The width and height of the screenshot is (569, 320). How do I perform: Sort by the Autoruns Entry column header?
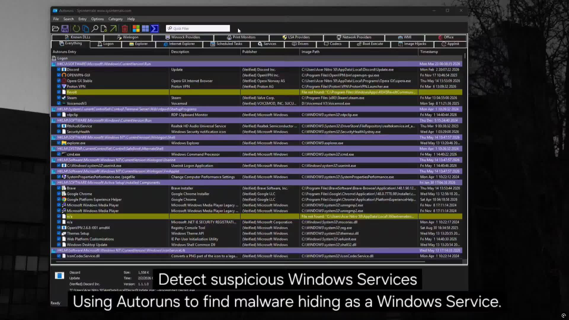110,52
